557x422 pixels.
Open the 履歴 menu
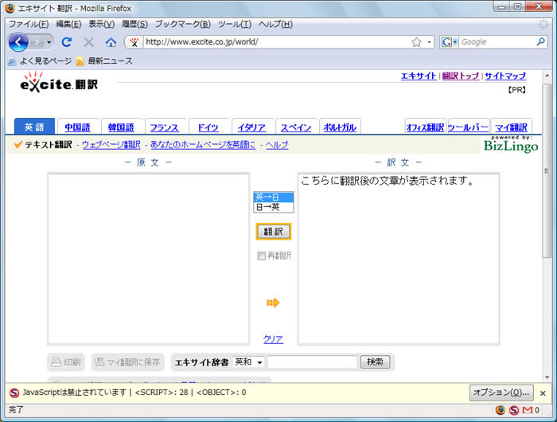[134, 24]
